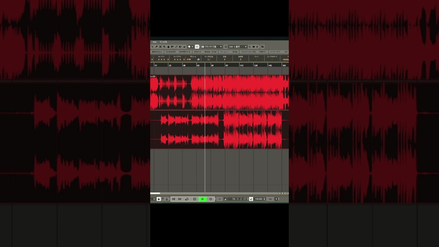Select the hand-shaped tool icon
439x247 pixels.
pyautogui.click(x=168, y=47)
